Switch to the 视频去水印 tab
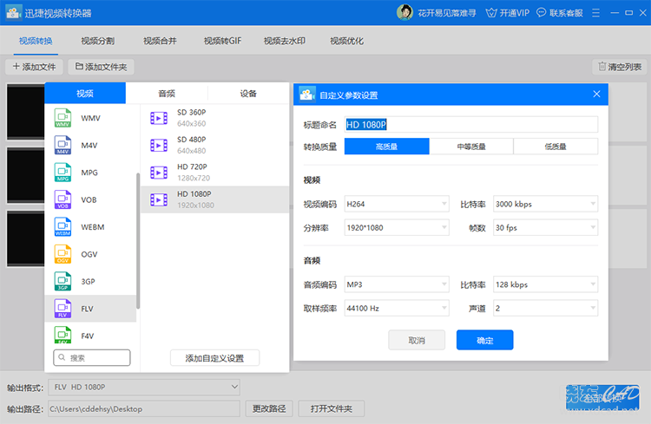Image resolution: width=651 pixels, height=424 pixels. point(285,41)
